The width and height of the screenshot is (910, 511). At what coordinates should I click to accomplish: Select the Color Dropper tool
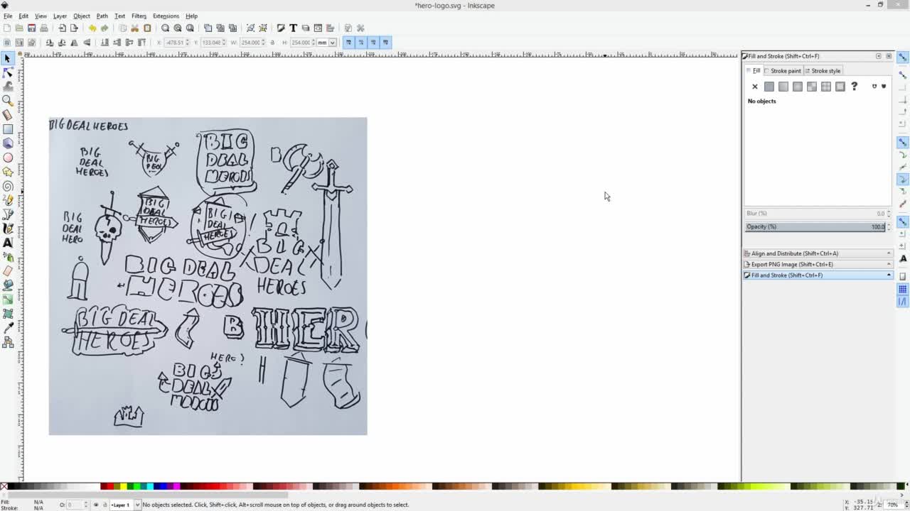coord(8,328)
